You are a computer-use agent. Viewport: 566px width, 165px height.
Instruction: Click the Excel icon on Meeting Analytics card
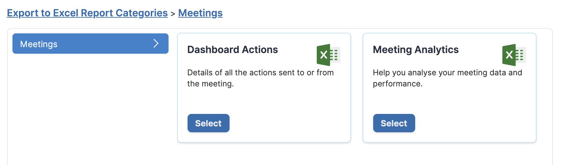(514, 55)
